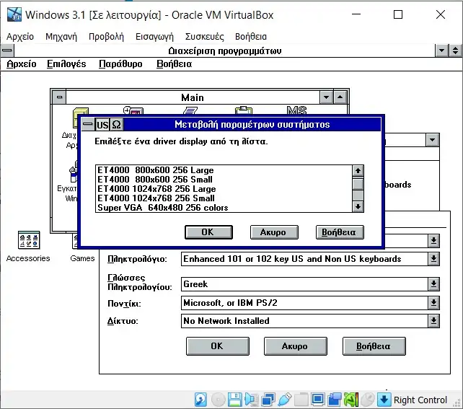Open the Program Manager control menu box
Viewport: 463px width, 409px height.
(7, 50)
